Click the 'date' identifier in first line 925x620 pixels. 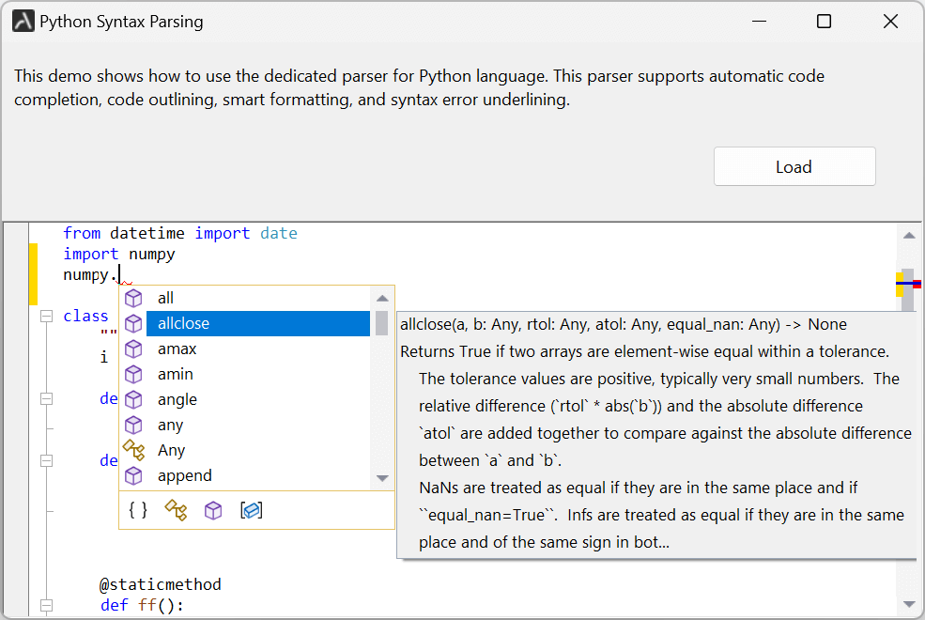tap(279, 234)
